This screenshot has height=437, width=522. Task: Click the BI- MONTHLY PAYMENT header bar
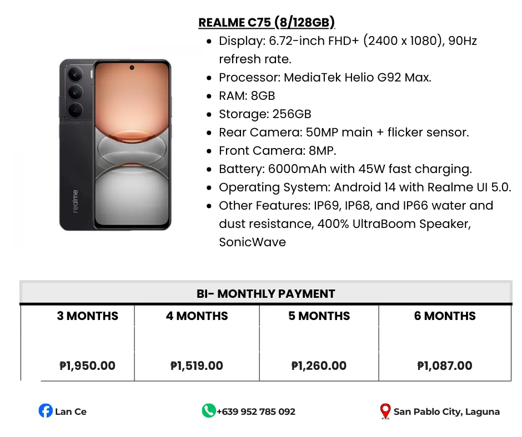tap(265, 293)
